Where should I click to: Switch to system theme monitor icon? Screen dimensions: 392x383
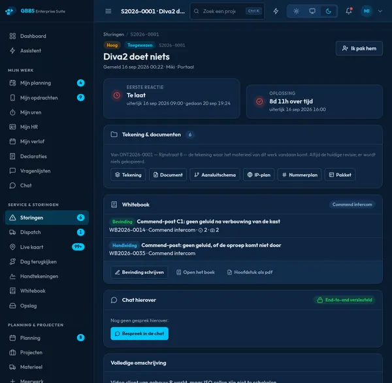click(312, 11)
